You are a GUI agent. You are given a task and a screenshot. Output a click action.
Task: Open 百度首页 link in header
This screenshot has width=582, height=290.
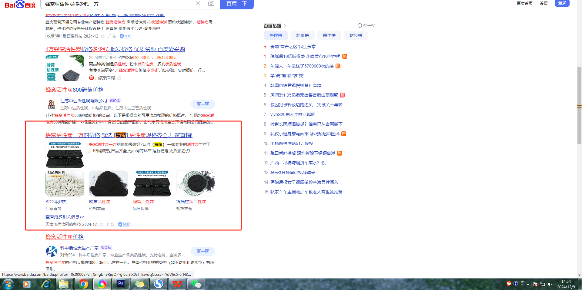(x=525, y=3)
